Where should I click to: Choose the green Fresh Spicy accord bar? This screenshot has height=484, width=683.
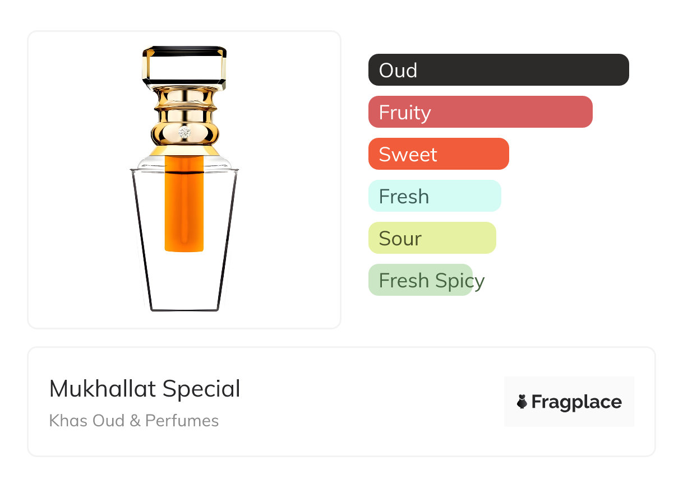[419, 280]
